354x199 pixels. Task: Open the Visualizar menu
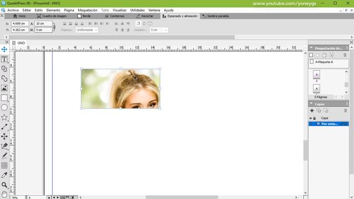point(119,10)
